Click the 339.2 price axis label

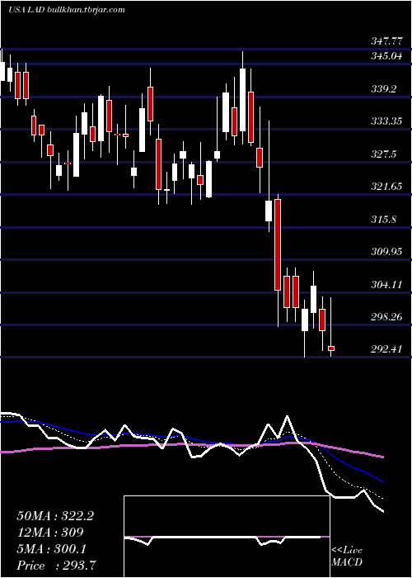pos(383,89)
